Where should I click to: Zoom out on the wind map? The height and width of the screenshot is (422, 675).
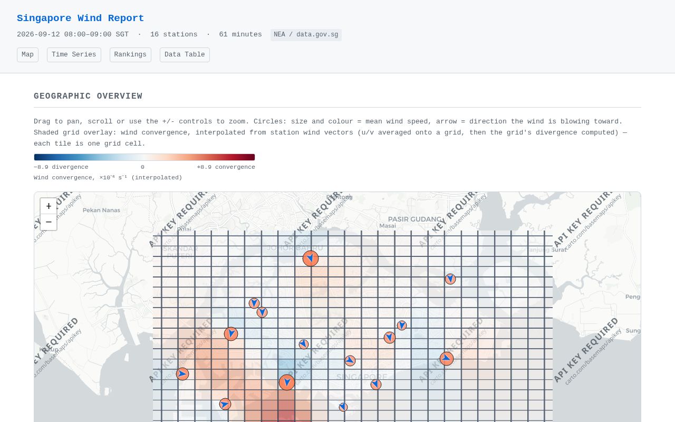[x=49, y=222]
